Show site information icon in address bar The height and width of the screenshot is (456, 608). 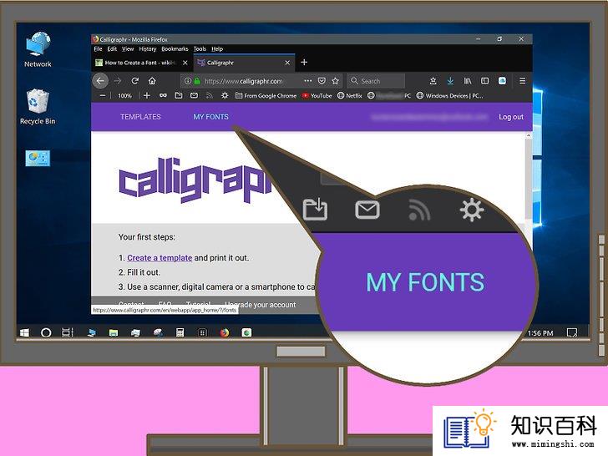click(x=188, y=81)
